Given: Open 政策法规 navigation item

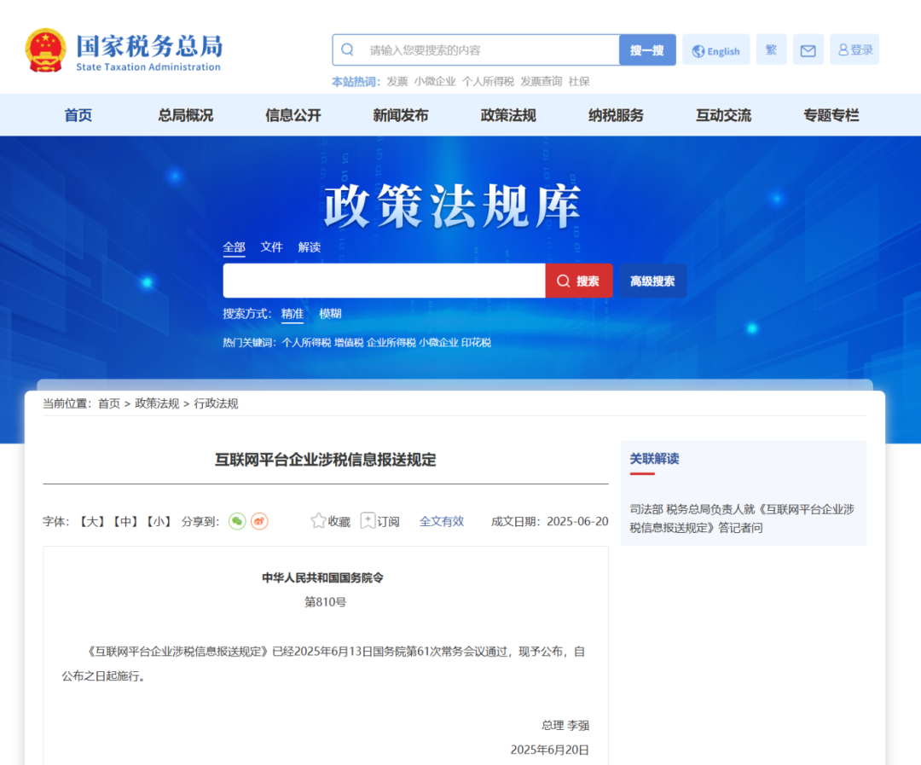Looking at the screenshot, I should tap(508, 115).
